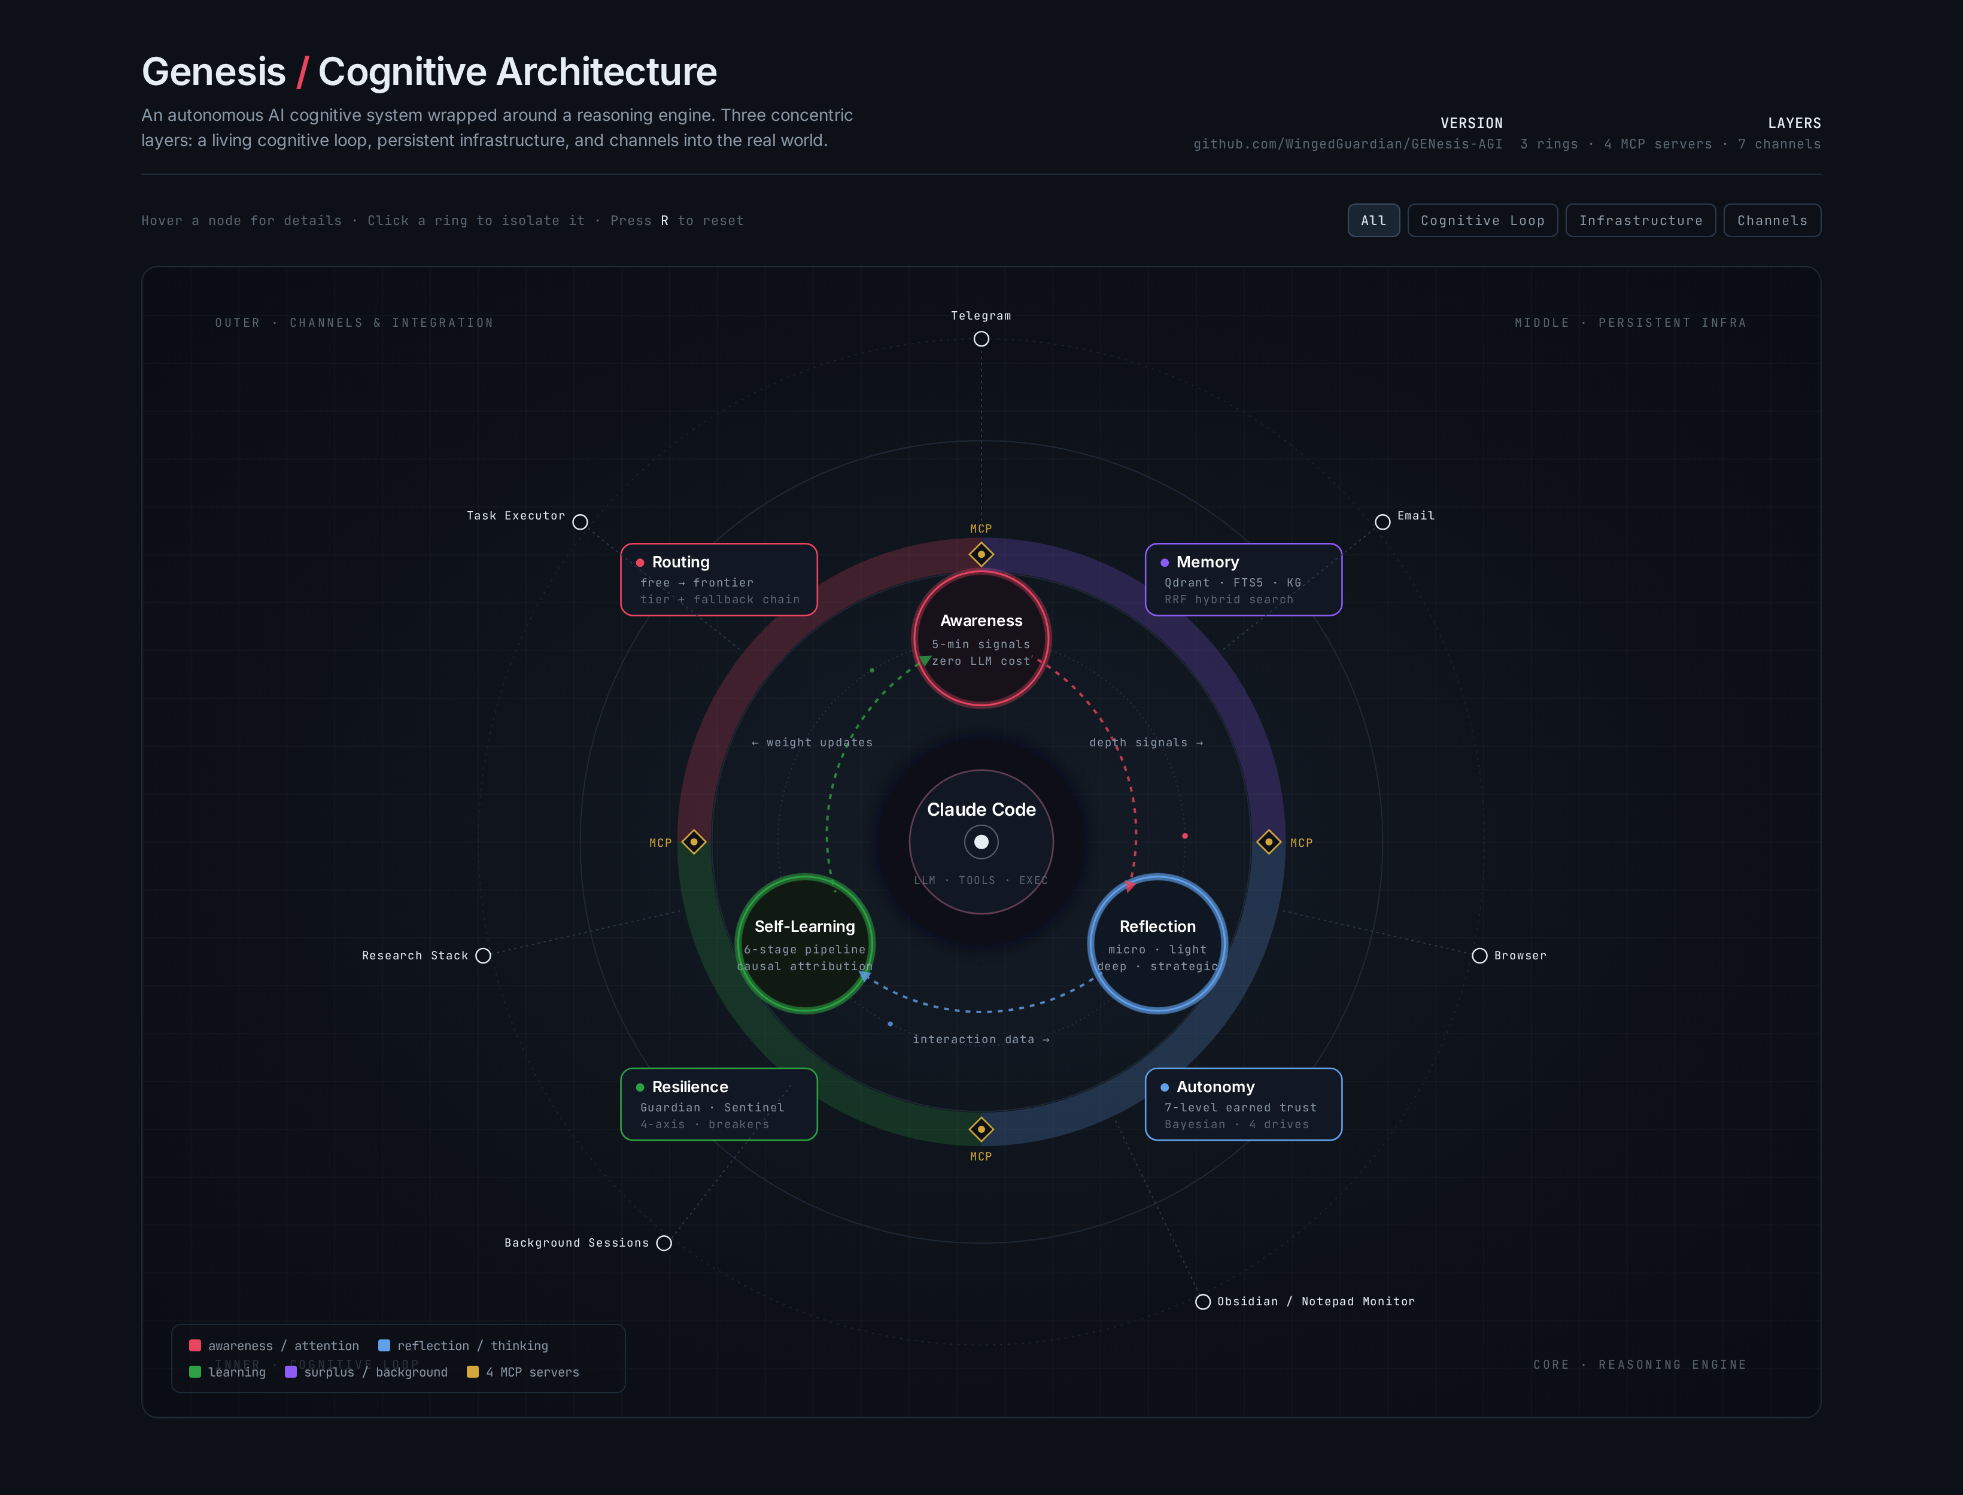Click the "Press R to reset" hint text
This screenshot has width=1963, height=1495.
coord(676,221)
